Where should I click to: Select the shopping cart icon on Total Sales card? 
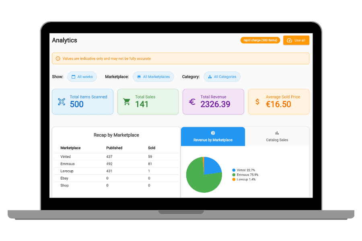click(x=127, y=101)
